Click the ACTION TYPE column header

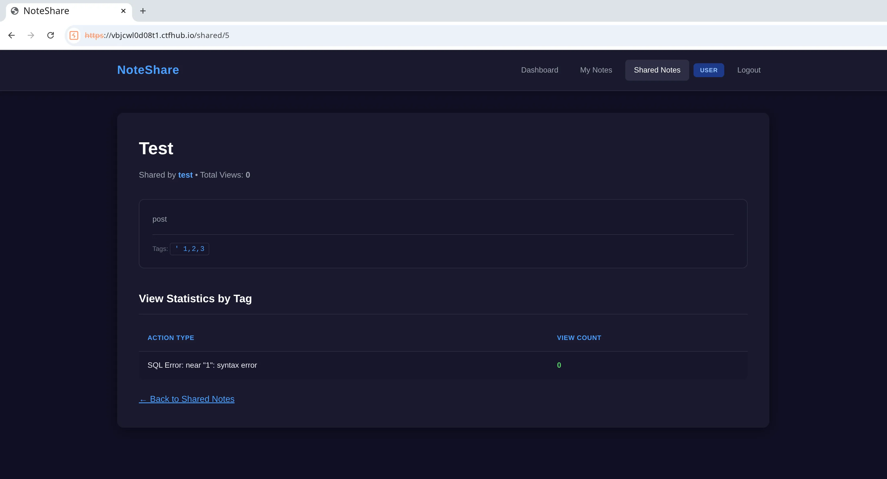[x=171, y=338]
